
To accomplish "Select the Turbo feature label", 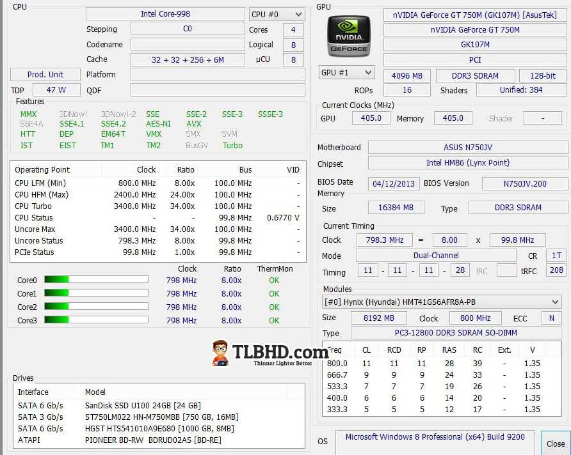I will tap(232, 145).
